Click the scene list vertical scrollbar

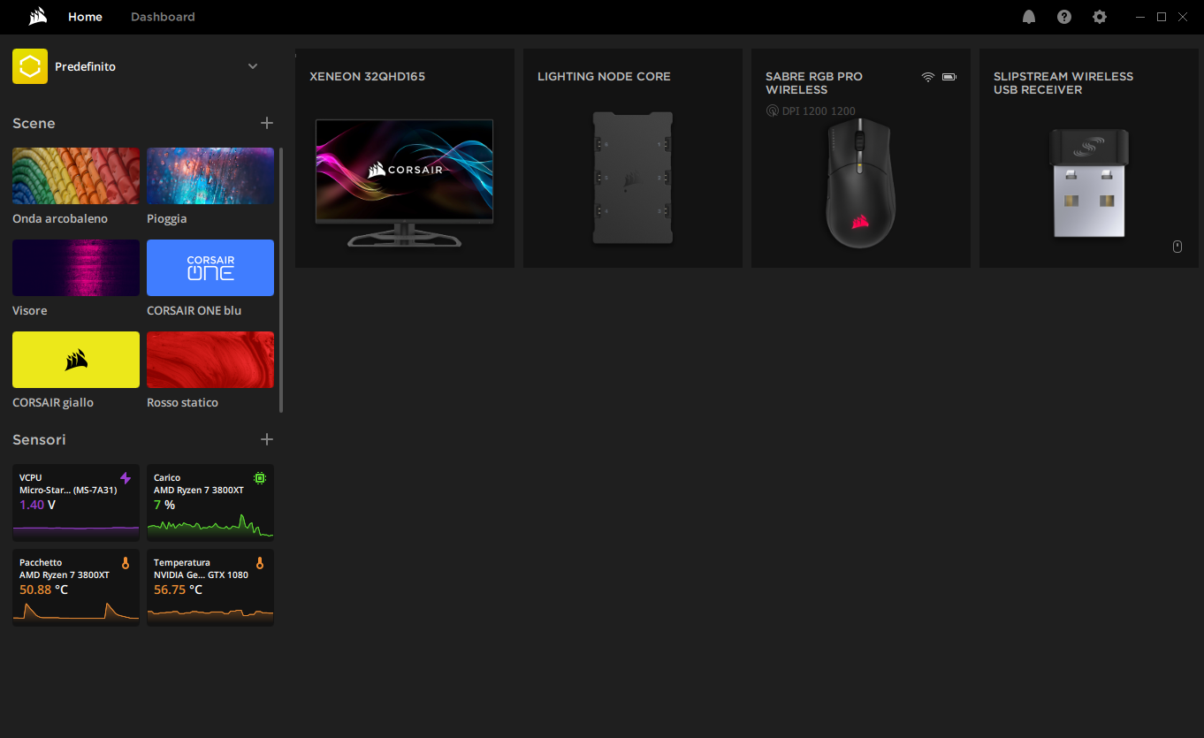pos(281,280)
